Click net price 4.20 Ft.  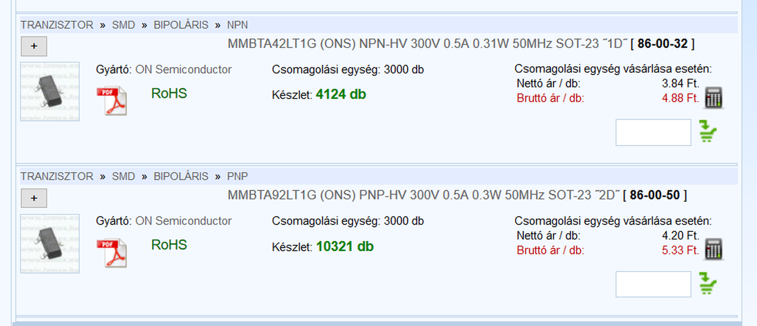(681, 236)
